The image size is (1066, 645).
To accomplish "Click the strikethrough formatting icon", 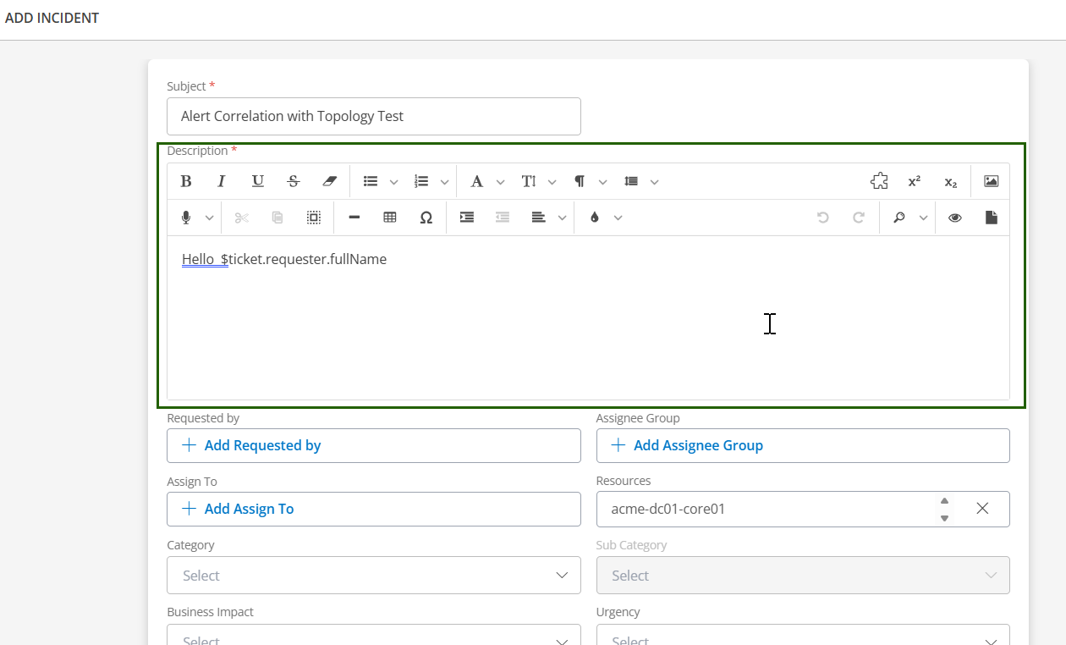I will (294, 181).
